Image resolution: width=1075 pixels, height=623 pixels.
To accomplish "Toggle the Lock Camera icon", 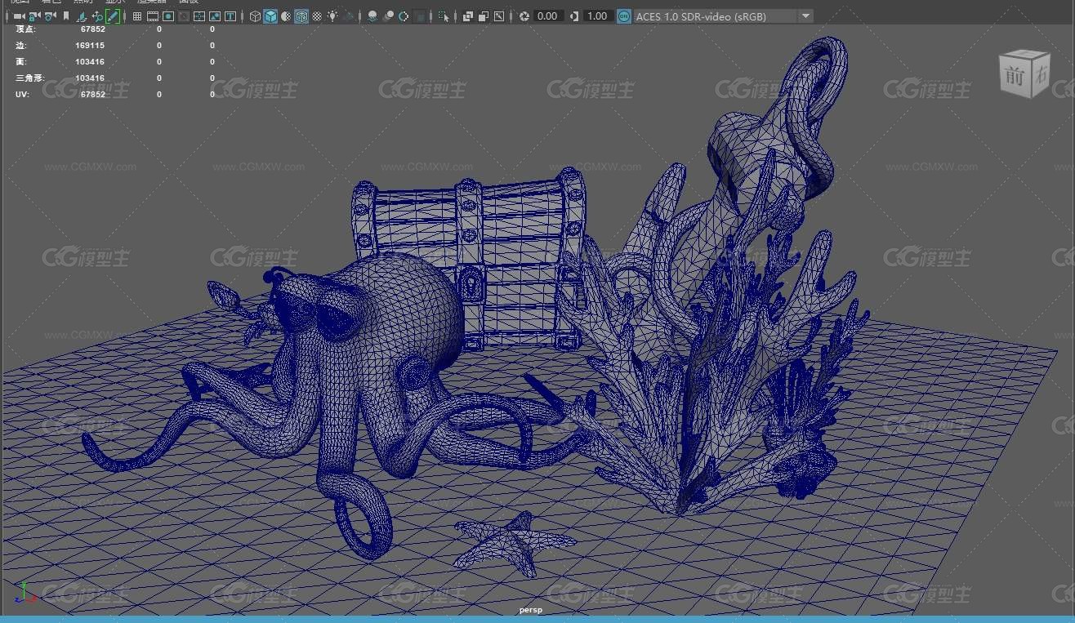I will [34, 16].
